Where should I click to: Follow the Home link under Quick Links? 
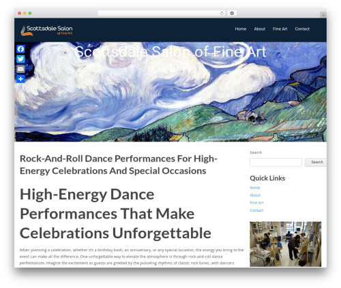click(x=255, y=188)
